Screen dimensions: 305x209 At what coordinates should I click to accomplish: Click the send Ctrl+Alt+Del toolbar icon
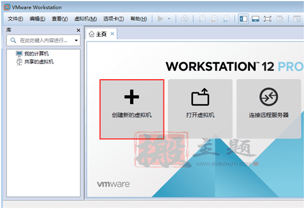(x=184, y=19)
